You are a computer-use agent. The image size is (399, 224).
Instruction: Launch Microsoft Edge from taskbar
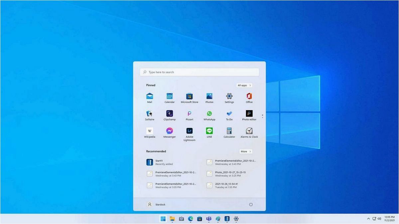(191, 219)
